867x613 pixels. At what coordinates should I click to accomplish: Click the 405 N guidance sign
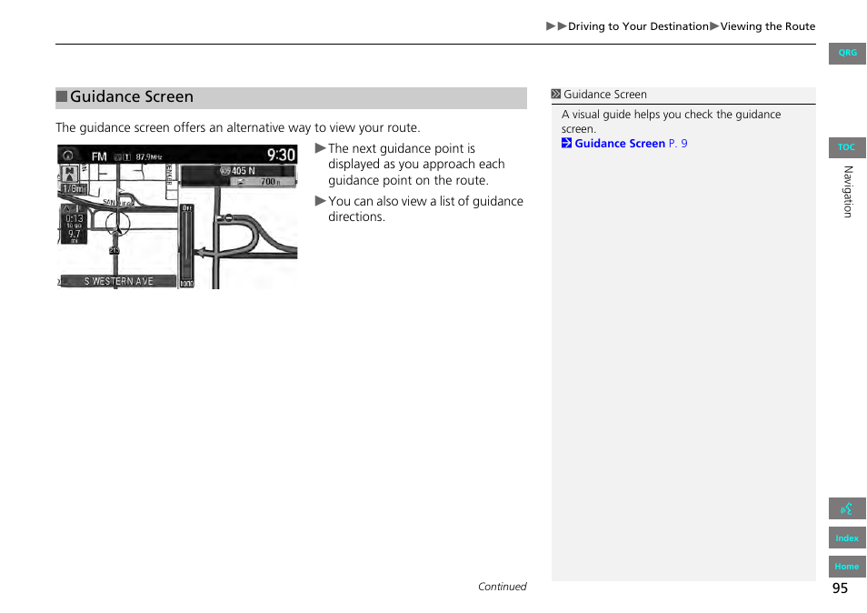[x=238, y=171]
